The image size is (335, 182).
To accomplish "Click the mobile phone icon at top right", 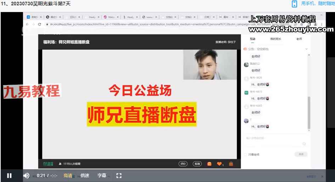I will [294, 4].
